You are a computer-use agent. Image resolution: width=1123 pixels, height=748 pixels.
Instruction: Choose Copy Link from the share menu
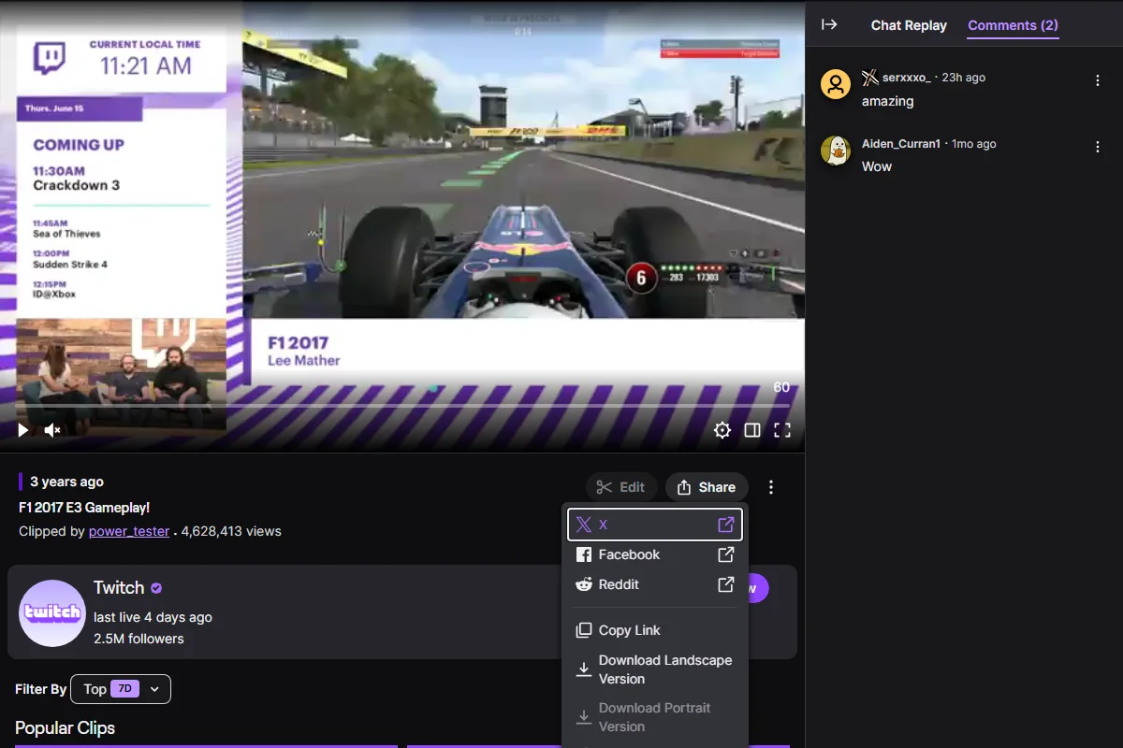[655, 630]
